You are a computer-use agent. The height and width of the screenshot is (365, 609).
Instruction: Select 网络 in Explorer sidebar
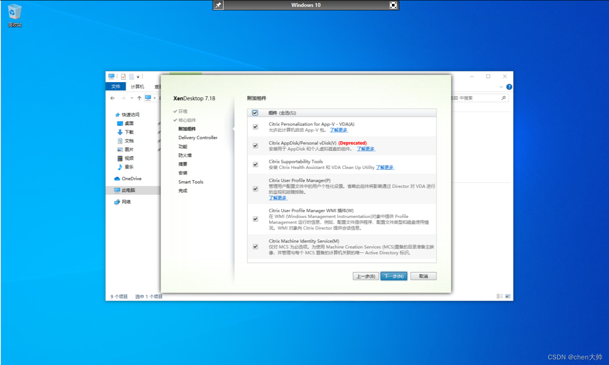[x=122, y=202]
